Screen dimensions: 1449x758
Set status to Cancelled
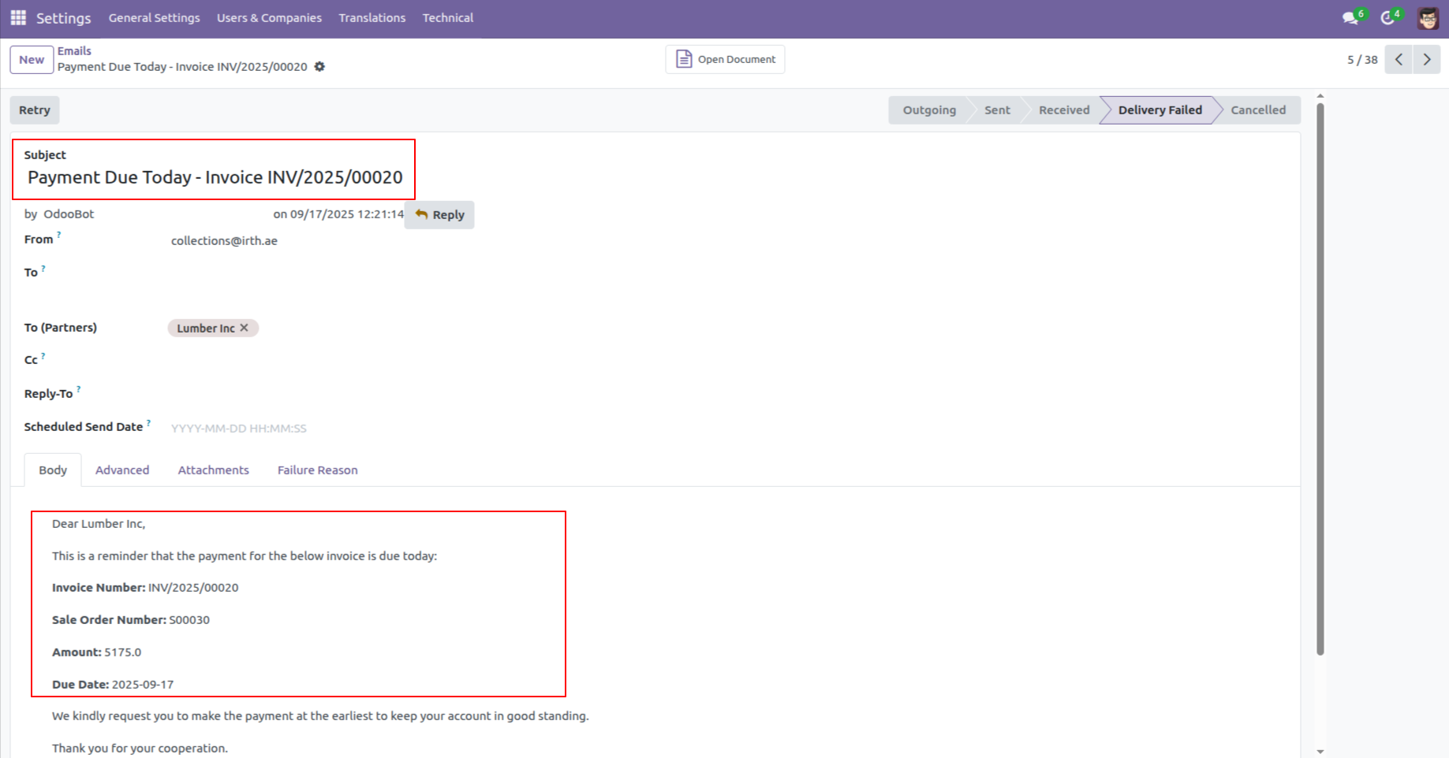point(1258,110)
